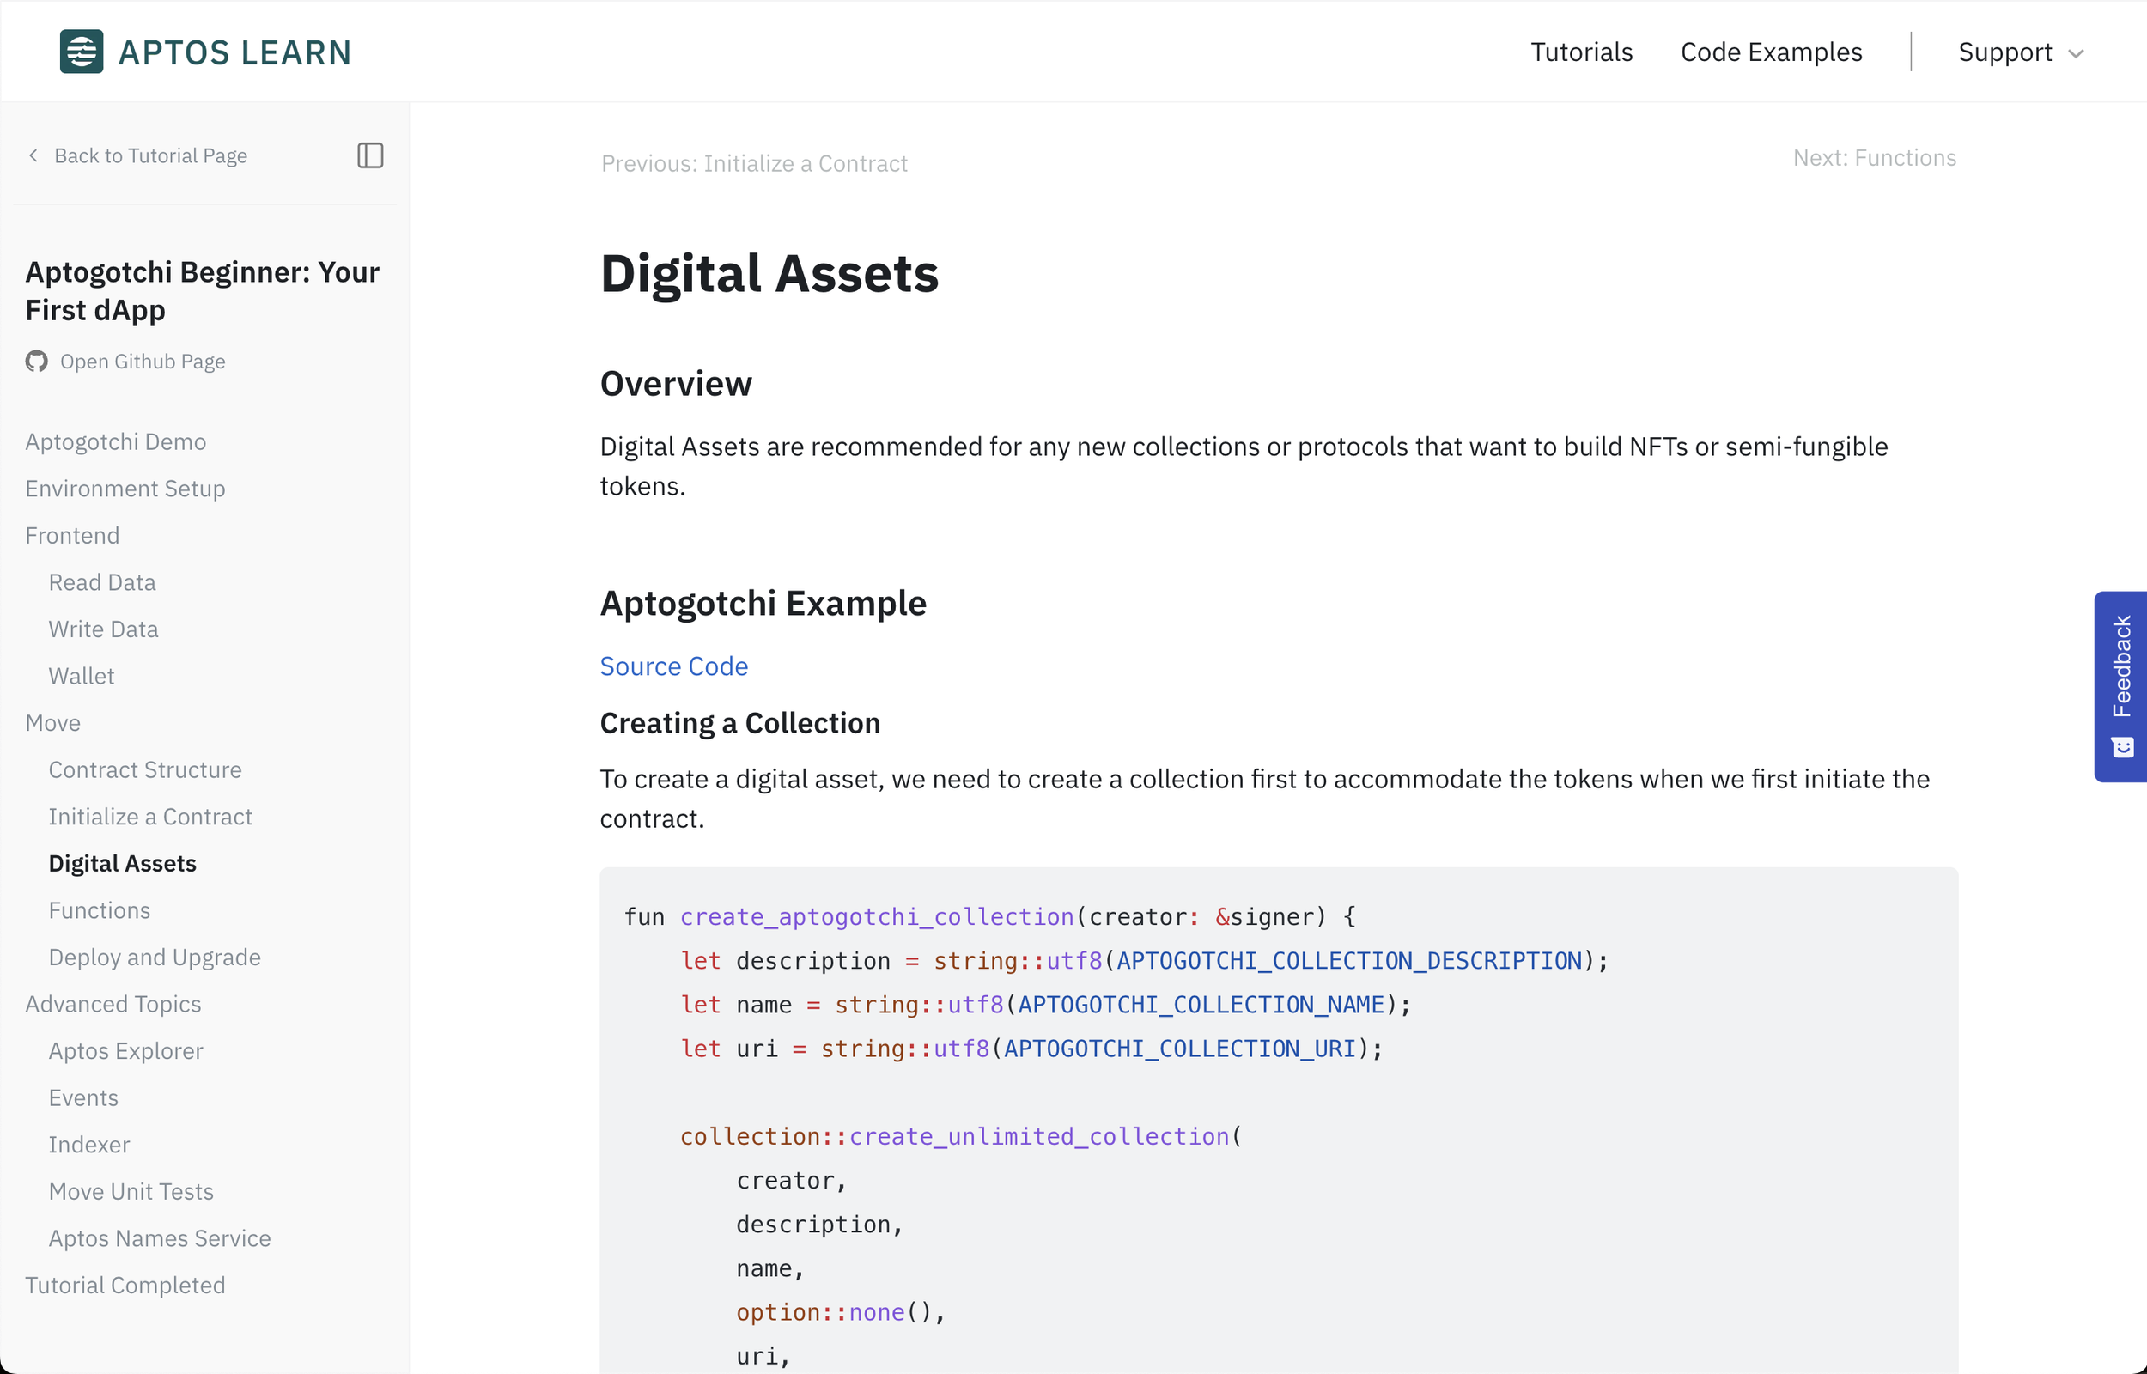
Task: Select Aptogotchi Demo in sidebar
Action: [115, 441]
